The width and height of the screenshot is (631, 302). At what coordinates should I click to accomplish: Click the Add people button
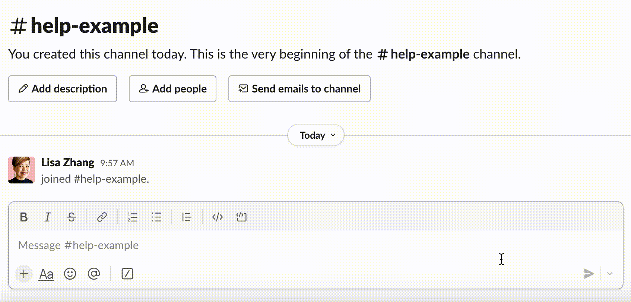coord(172,89)
